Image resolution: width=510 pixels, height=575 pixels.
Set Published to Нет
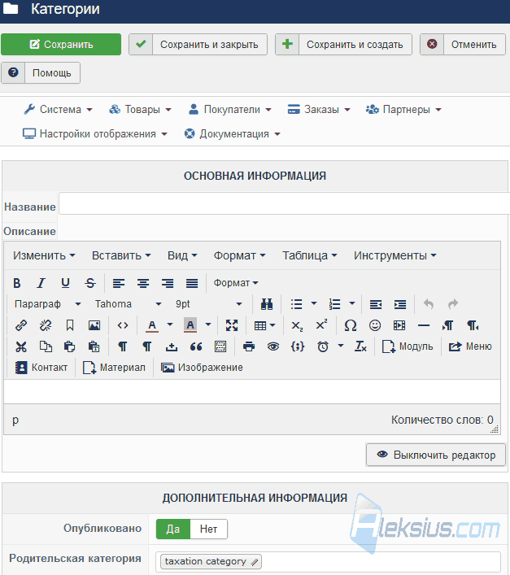pos(208,529)
